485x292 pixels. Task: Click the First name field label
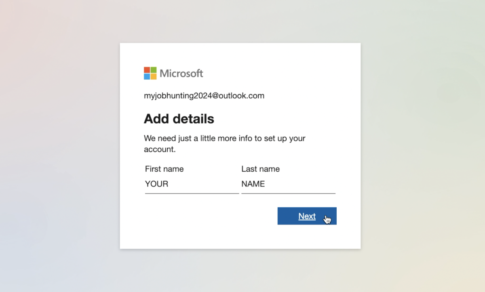[164, 169]
